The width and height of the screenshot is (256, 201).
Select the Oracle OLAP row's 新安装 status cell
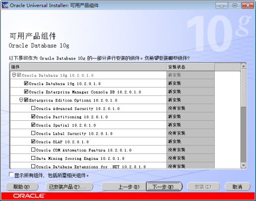191,142
